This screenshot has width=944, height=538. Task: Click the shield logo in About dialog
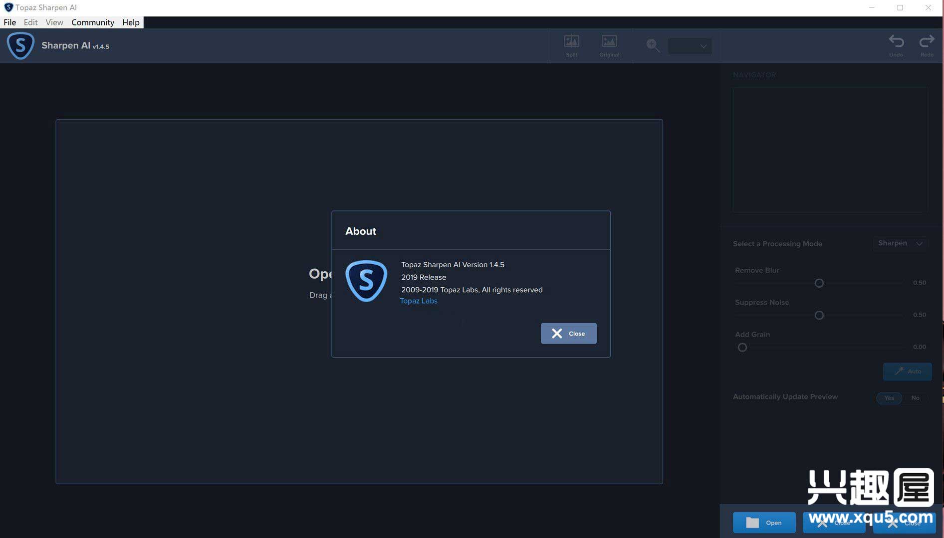(x=366, y=281)
